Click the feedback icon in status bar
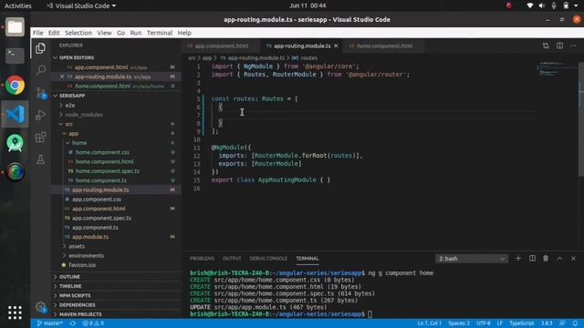The image size is (584, 328). 562,323
